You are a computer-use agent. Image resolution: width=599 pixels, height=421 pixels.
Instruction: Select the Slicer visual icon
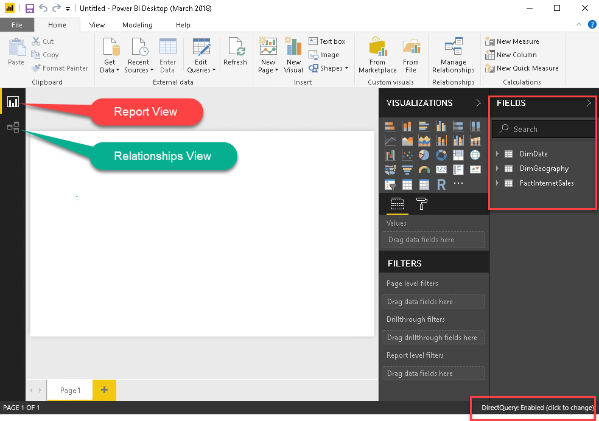389,184
